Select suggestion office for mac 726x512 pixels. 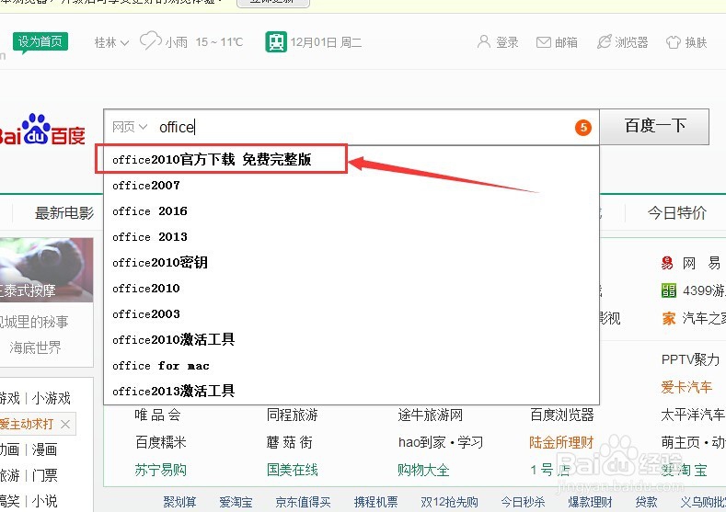coord(351,366)
